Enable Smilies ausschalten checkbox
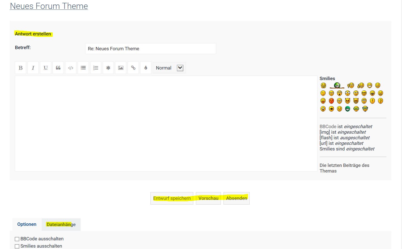The image size is (402, 249). coord(17,246)
